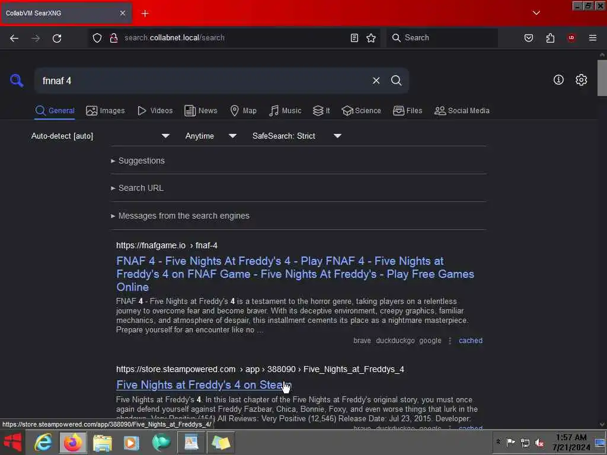Click the action center flag tray icon
The height and width of the screenshot is (455, 607).
(510, 443)
